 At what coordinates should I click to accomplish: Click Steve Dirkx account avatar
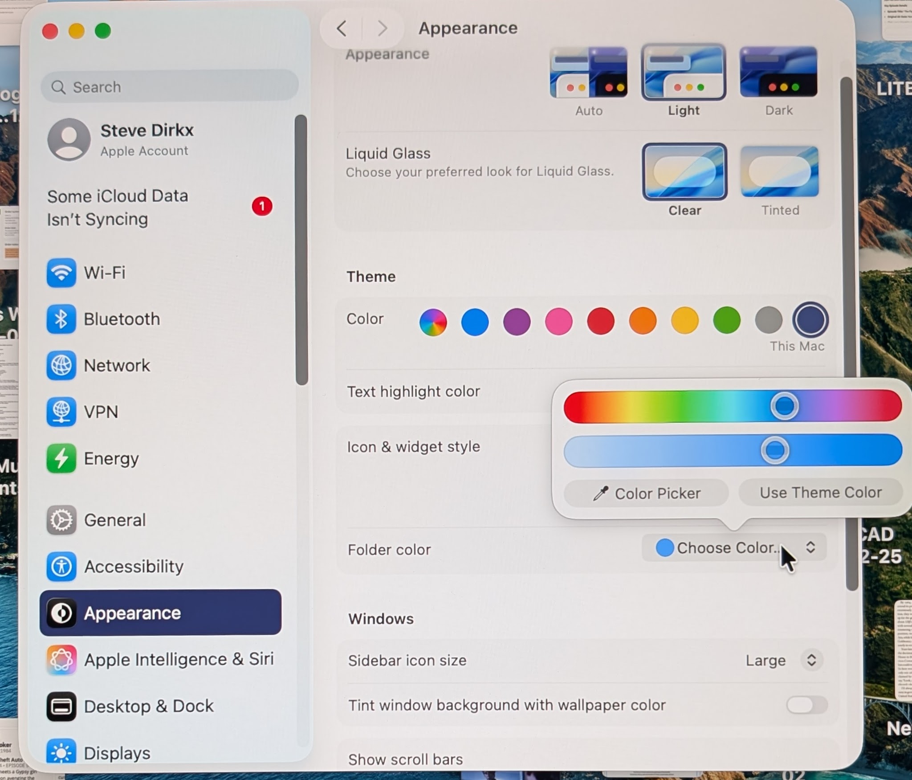(x=69, y=139)
